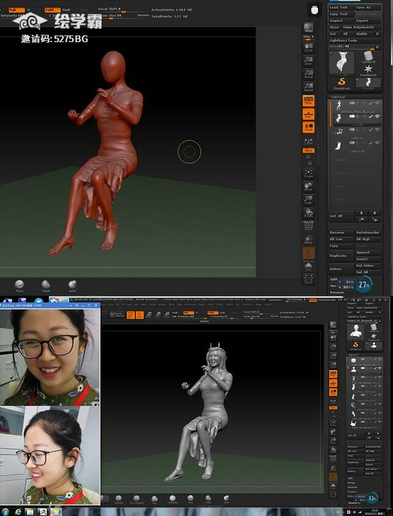Viewport: 393px width, 516px height.
Task: Click the AutoReorder button in upper window
Action: tap(369, 232)
